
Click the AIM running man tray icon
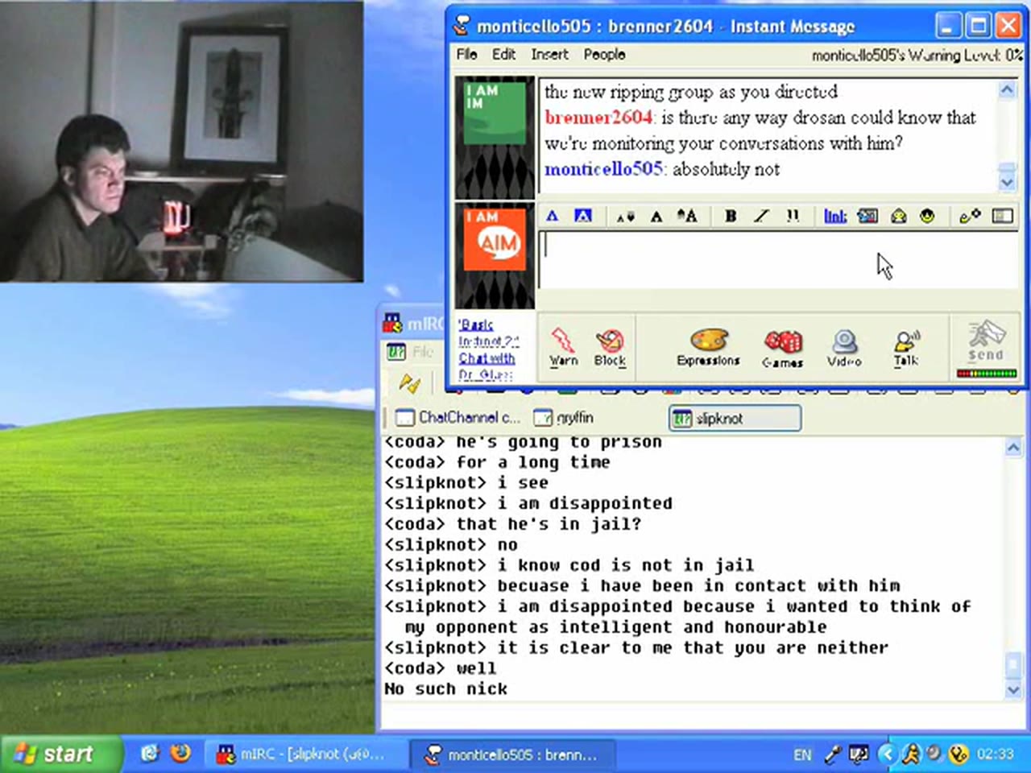click(x=911, y=754)
